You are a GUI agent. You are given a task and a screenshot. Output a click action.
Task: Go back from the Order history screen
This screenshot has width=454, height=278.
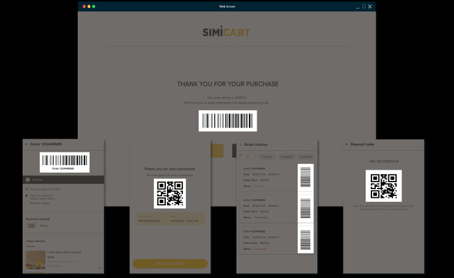coord(240,144)
